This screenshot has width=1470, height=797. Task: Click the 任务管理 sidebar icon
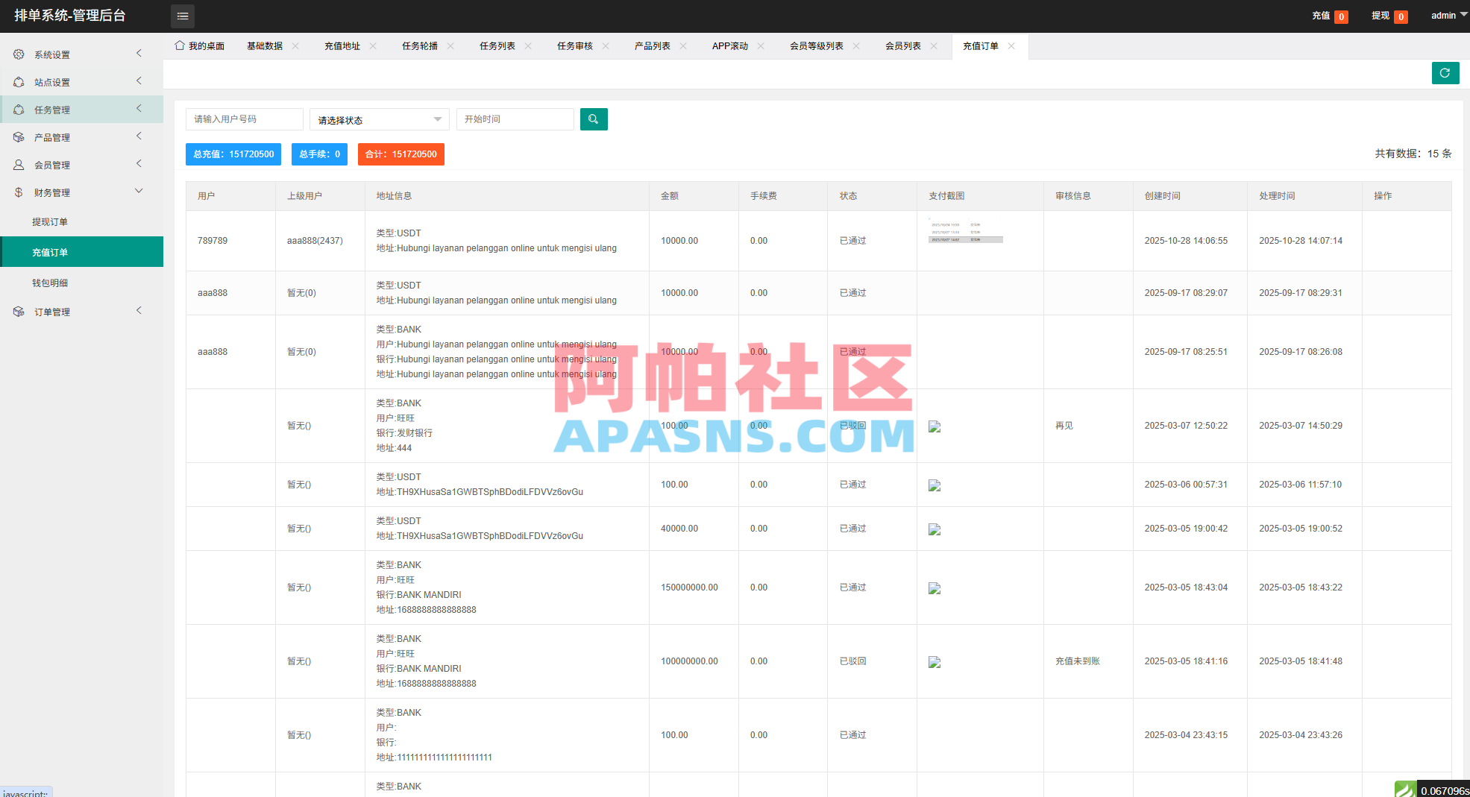coord(19,109)
